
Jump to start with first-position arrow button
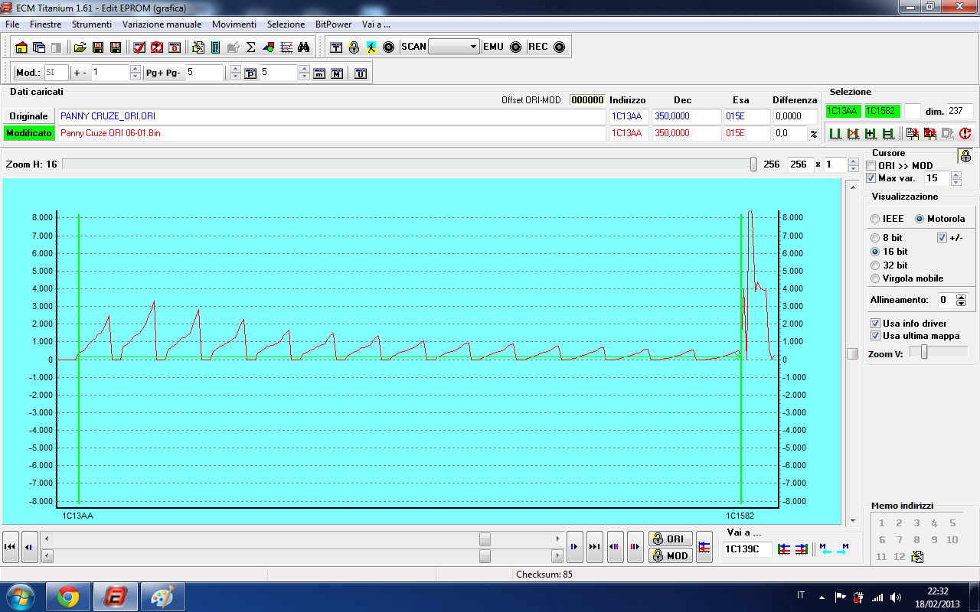(x=11, y=547)
